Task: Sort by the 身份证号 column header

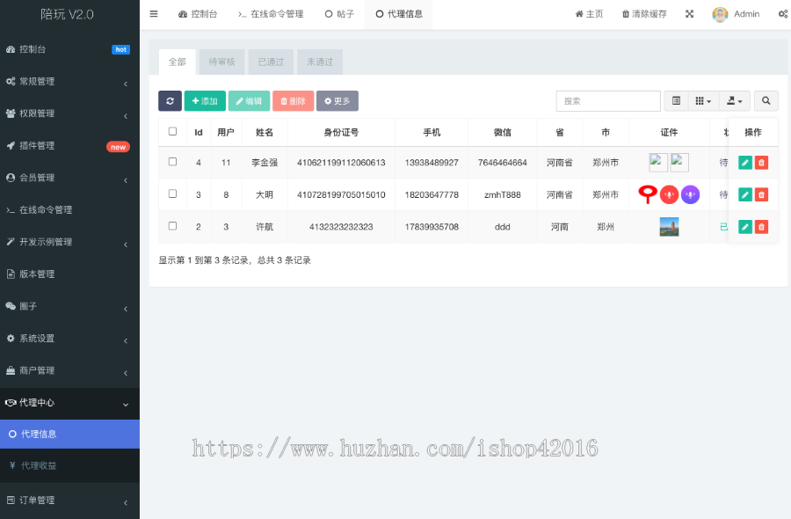Action: 341,132
